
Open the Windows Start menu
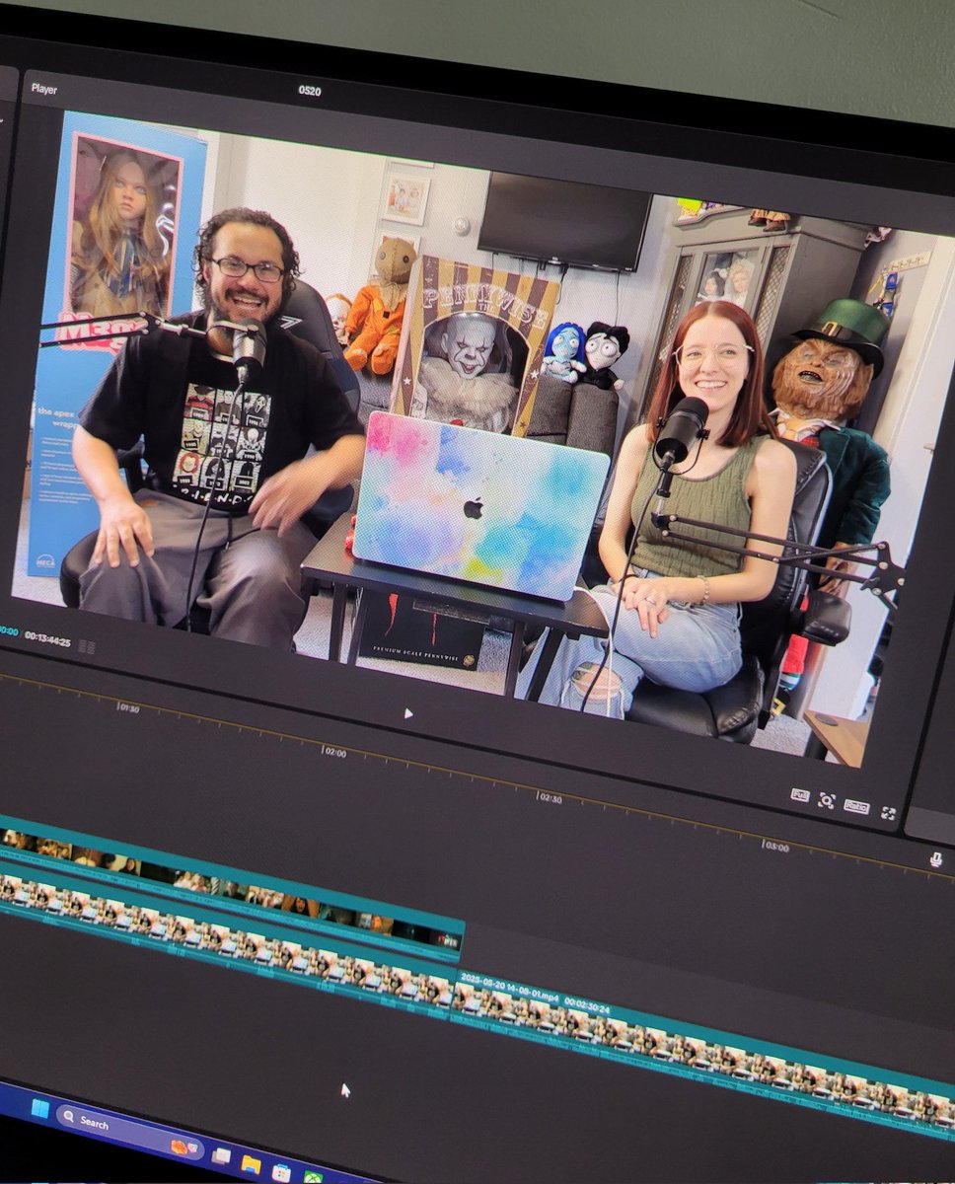coord(38,1109)
